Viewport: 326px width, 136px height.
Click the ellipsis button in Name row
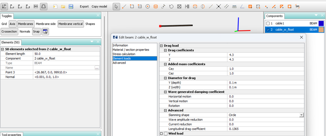pos(97,68)
